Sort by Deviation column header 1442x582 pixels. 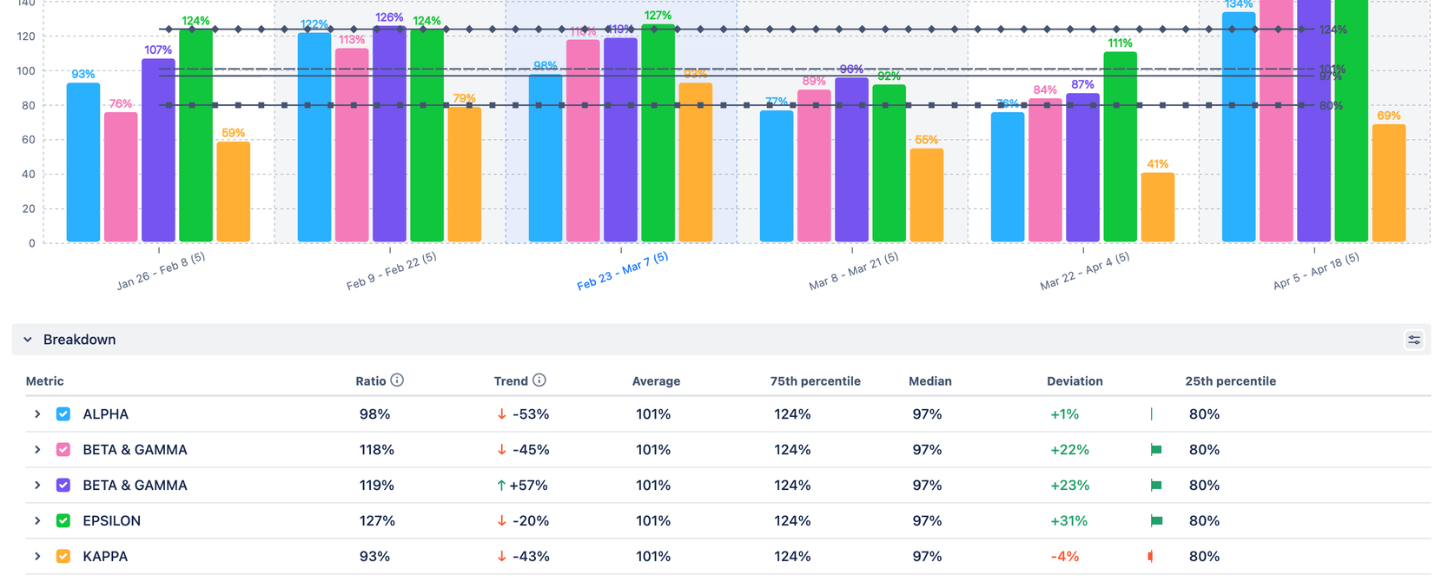(x=1075, y=381)
